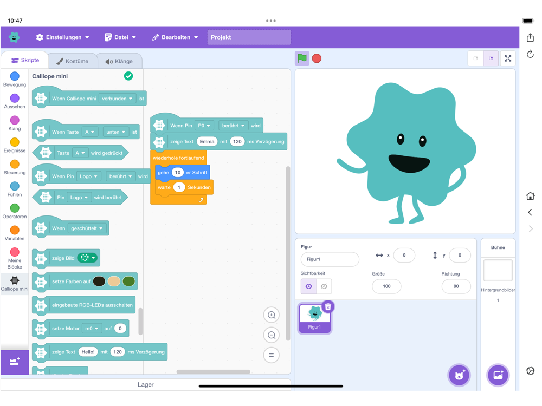Open the Meine Blöcke category

(15, 259)
